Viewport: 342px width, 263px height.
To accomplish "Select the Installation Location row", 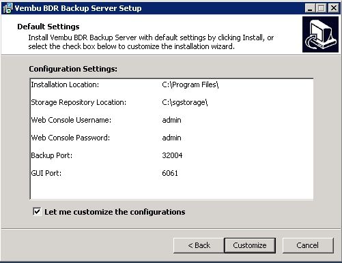I will [x=171, y=84].
